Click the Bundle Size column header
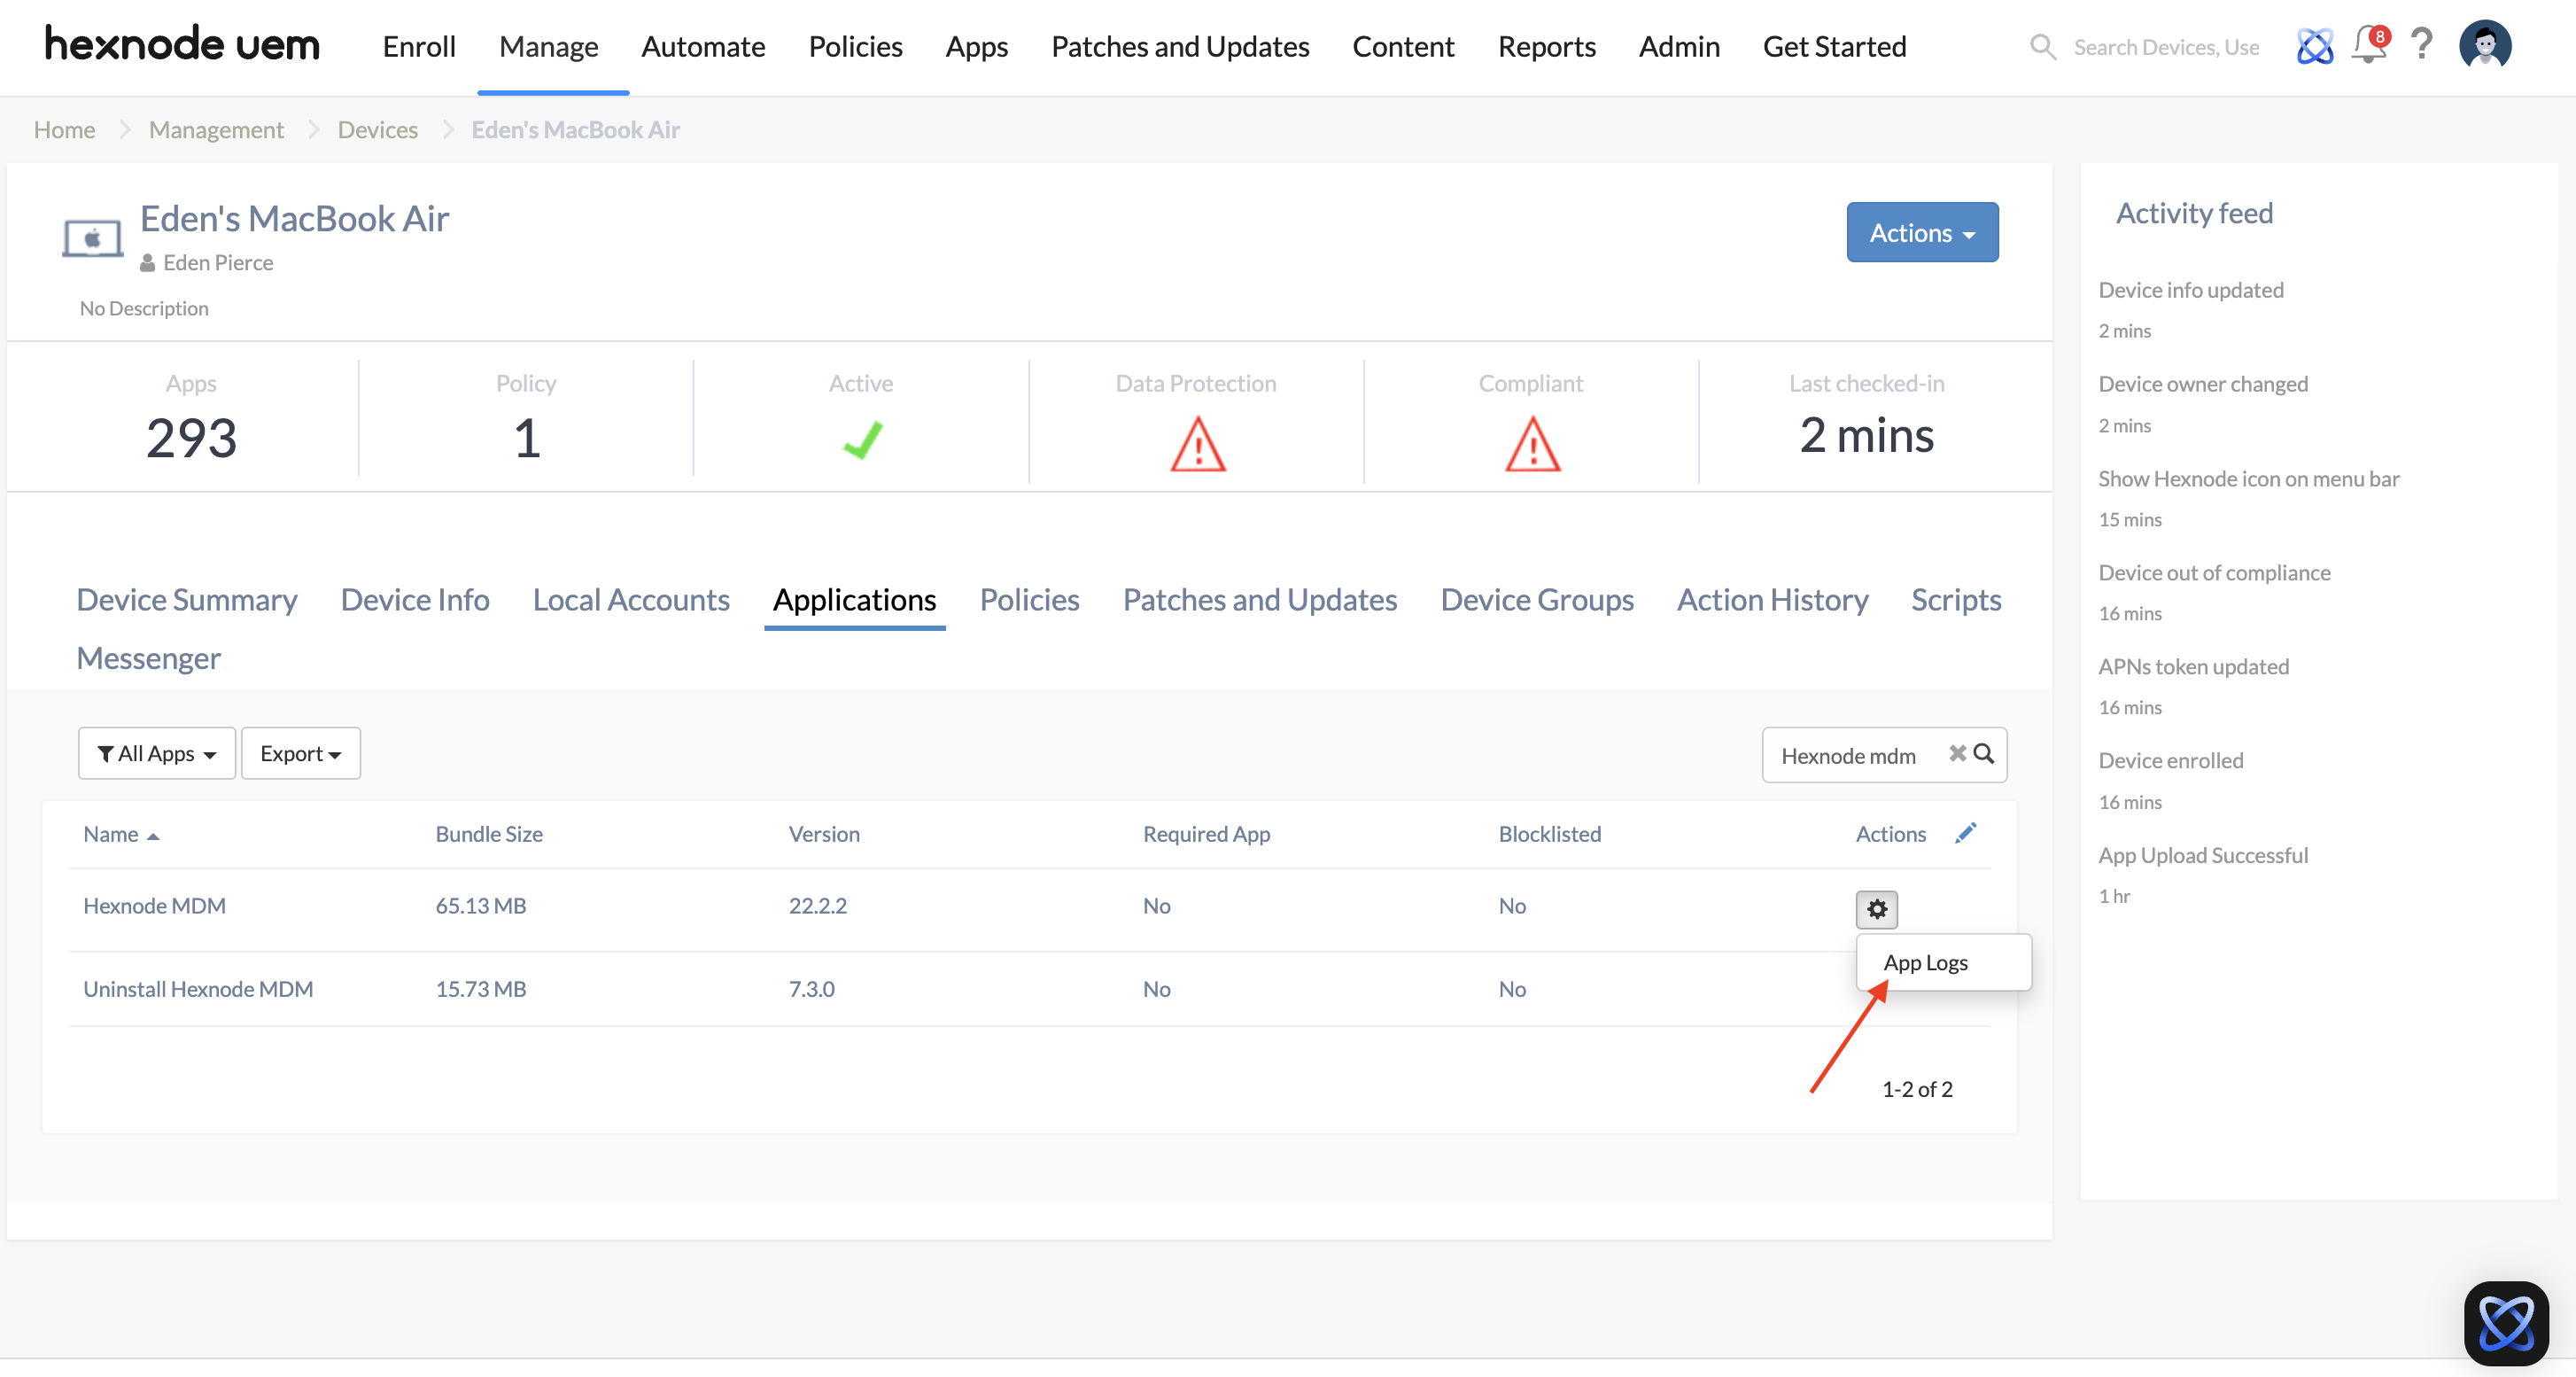 (489, 834)
